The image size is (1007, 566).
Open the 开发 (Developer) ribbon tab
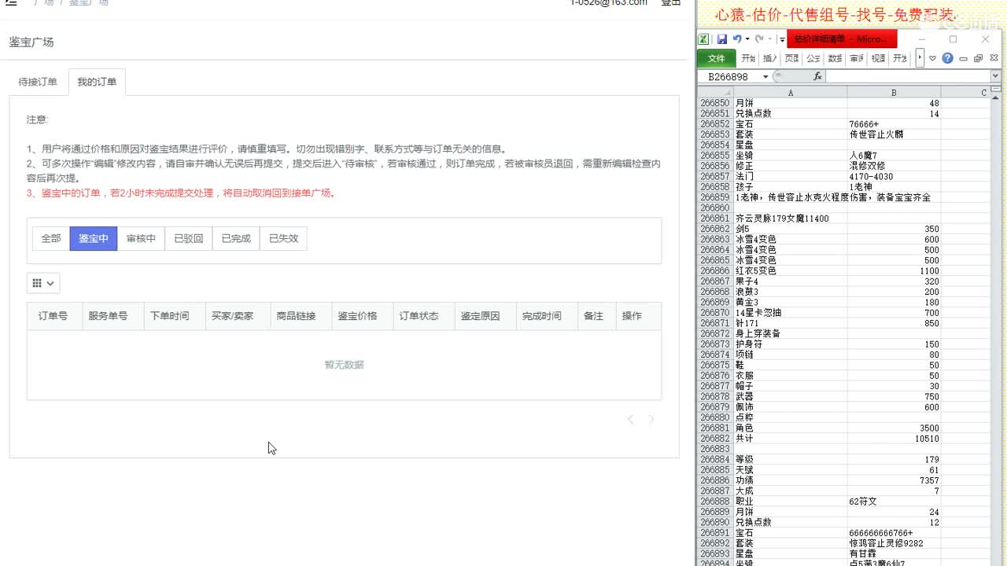point(900,58)
